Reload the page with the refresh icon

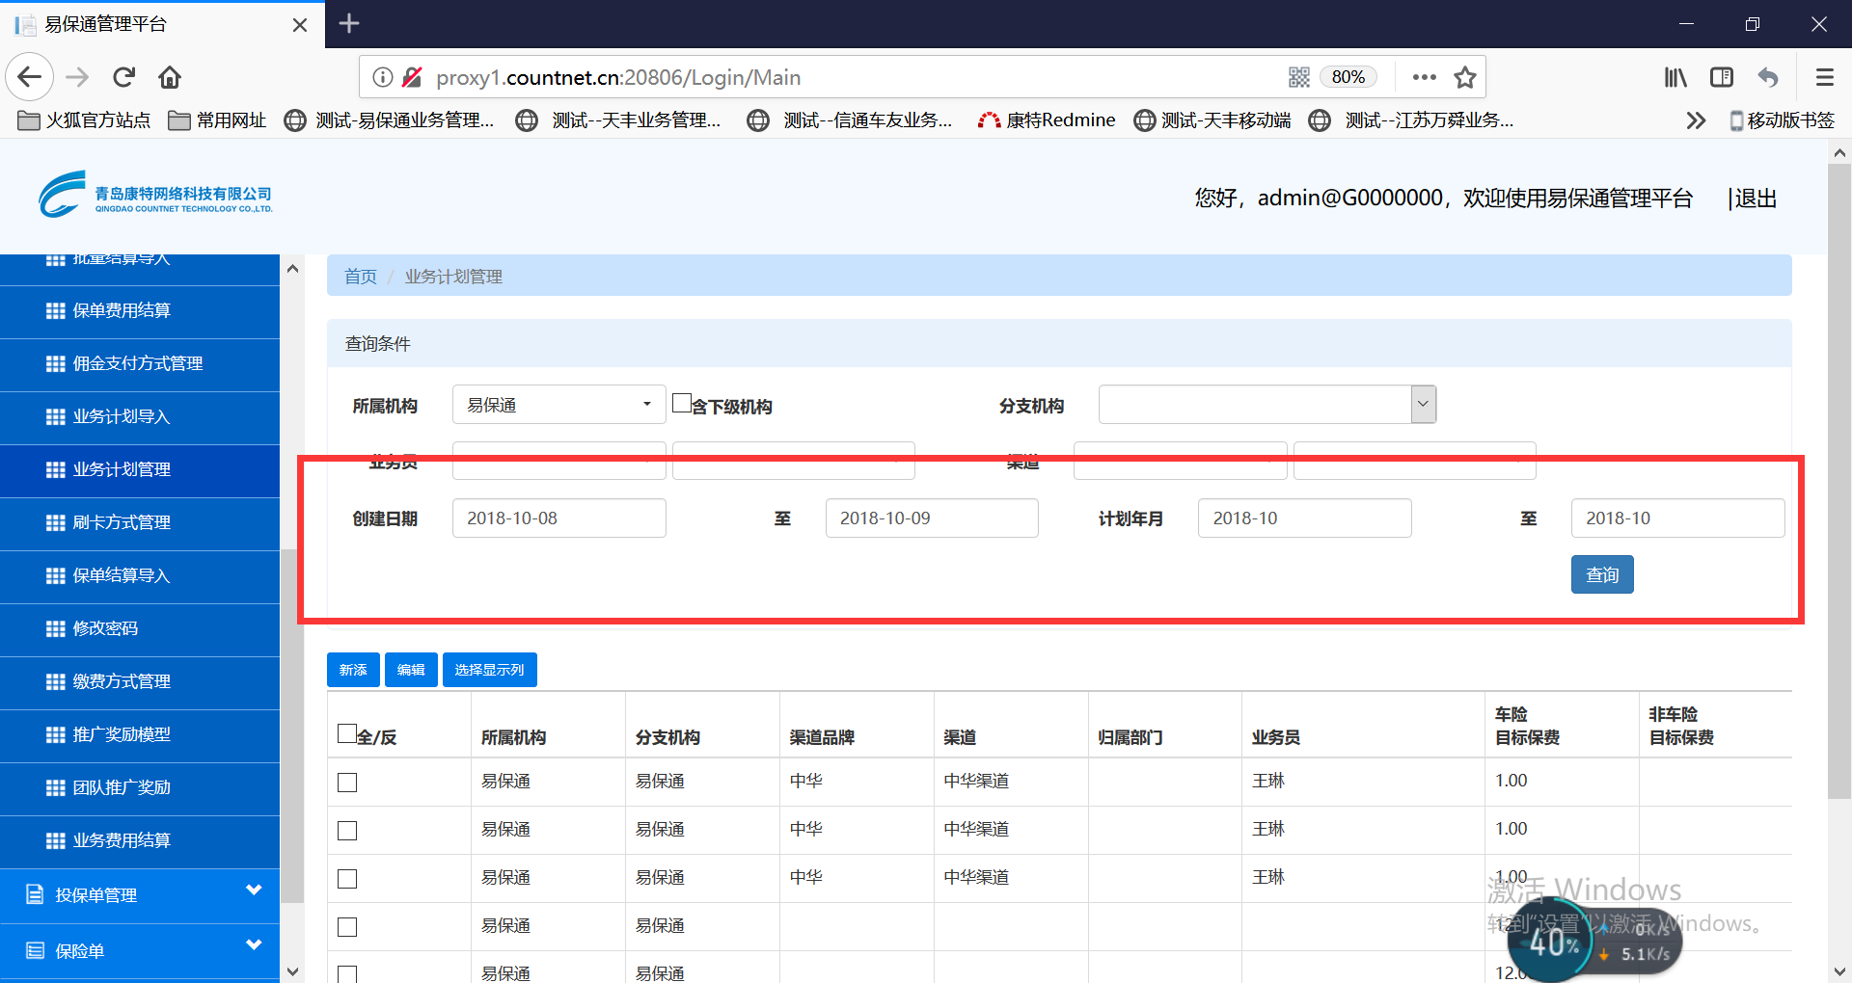pyautogui.click(x=124, y=77)
